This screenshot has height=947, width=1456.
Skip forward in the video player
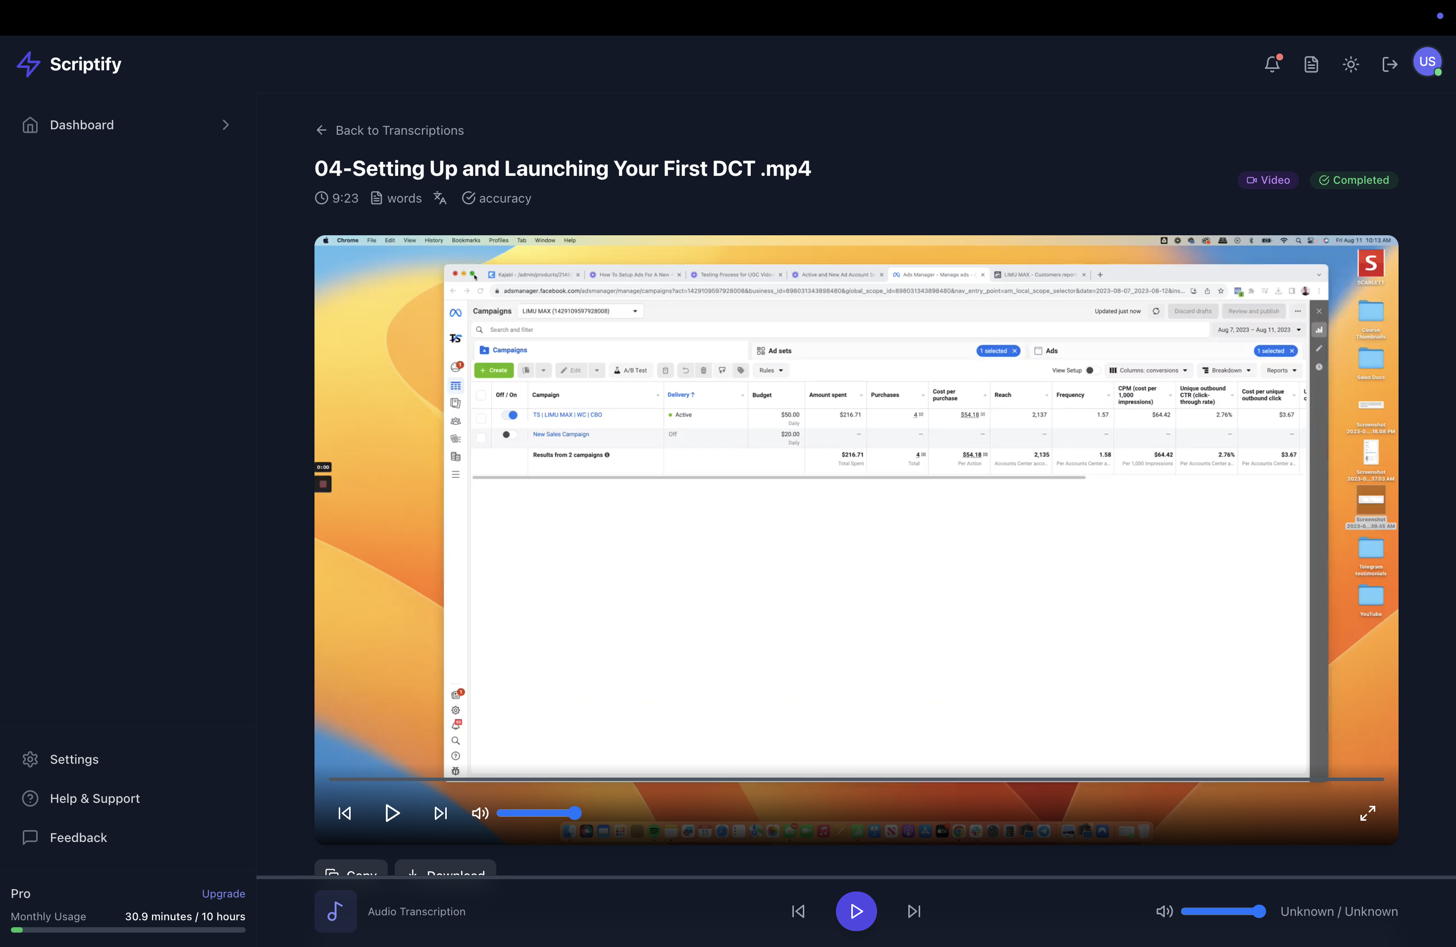click(440, 813)
